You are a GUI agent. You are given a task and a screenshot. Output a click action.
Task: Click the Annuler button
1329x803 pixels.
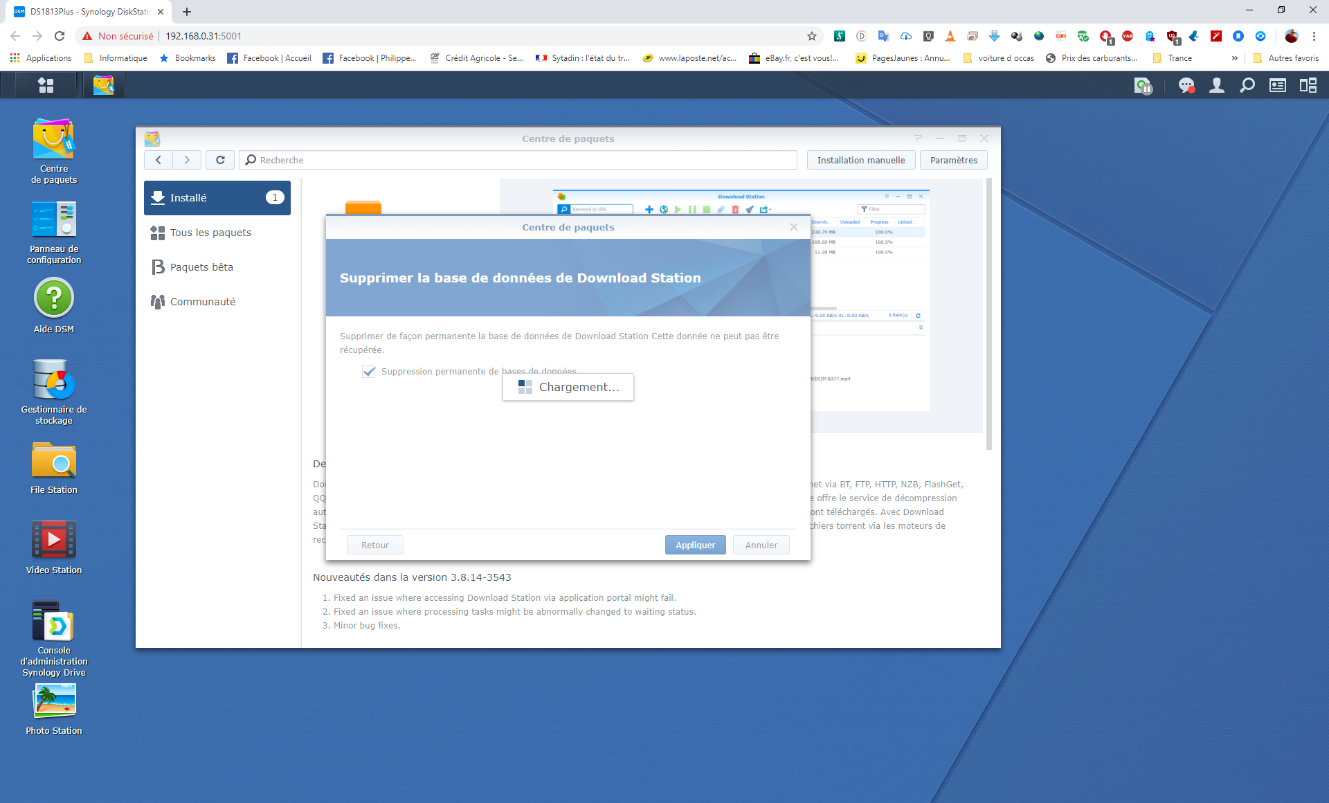[761, 545]
